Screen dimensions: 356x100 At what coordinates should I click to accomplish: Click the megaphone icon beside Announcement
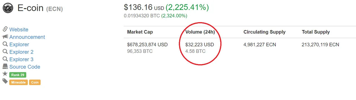[x=5, y=37]
